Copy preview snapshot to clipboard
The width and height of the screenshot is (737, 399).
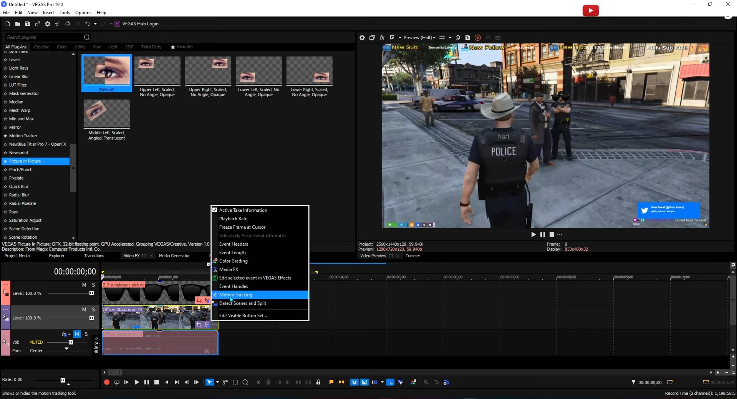(458, 38)
